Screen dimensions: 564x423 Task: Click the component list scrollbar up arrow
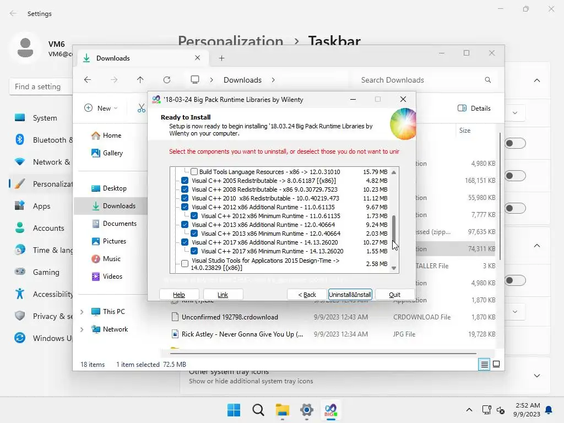pyautogui.click(x=394, y=172)
